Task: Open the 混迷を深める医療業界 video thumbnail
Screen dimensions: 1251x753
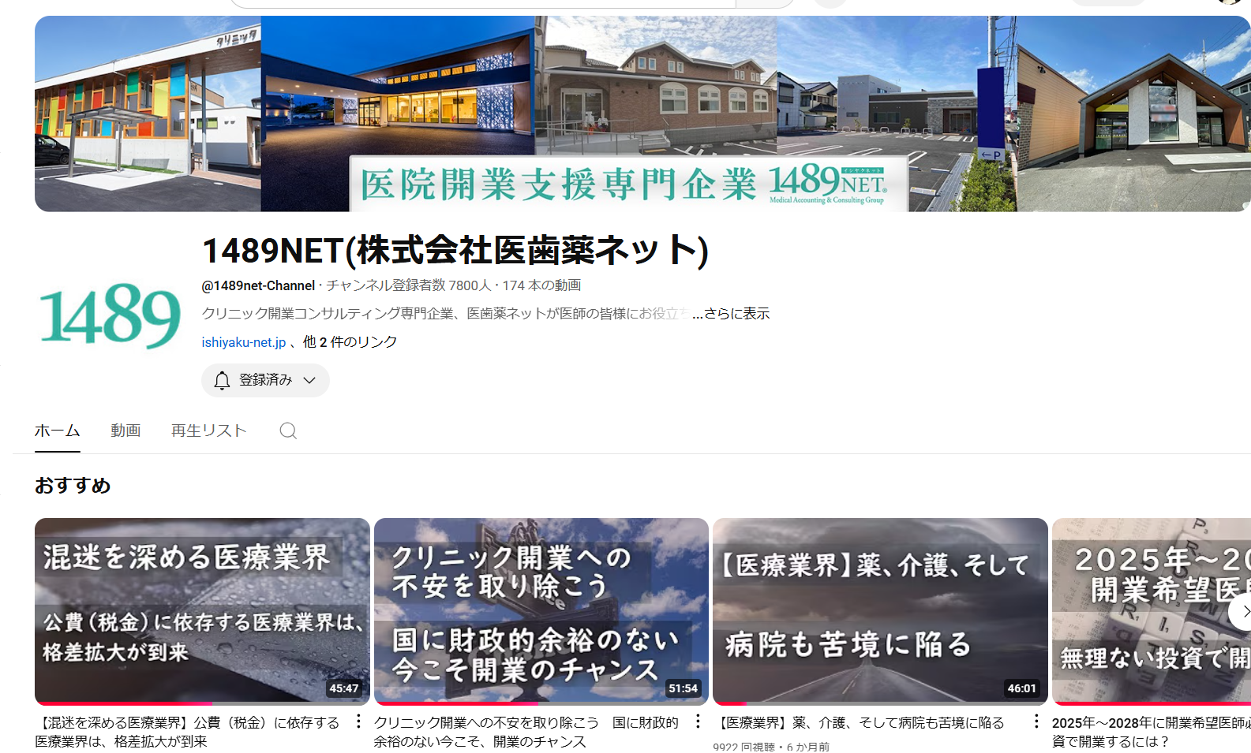Action: point(202,611)
